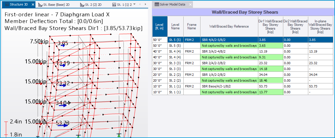
Task: Sort by the Level column header
Action: tap(160, 26)
